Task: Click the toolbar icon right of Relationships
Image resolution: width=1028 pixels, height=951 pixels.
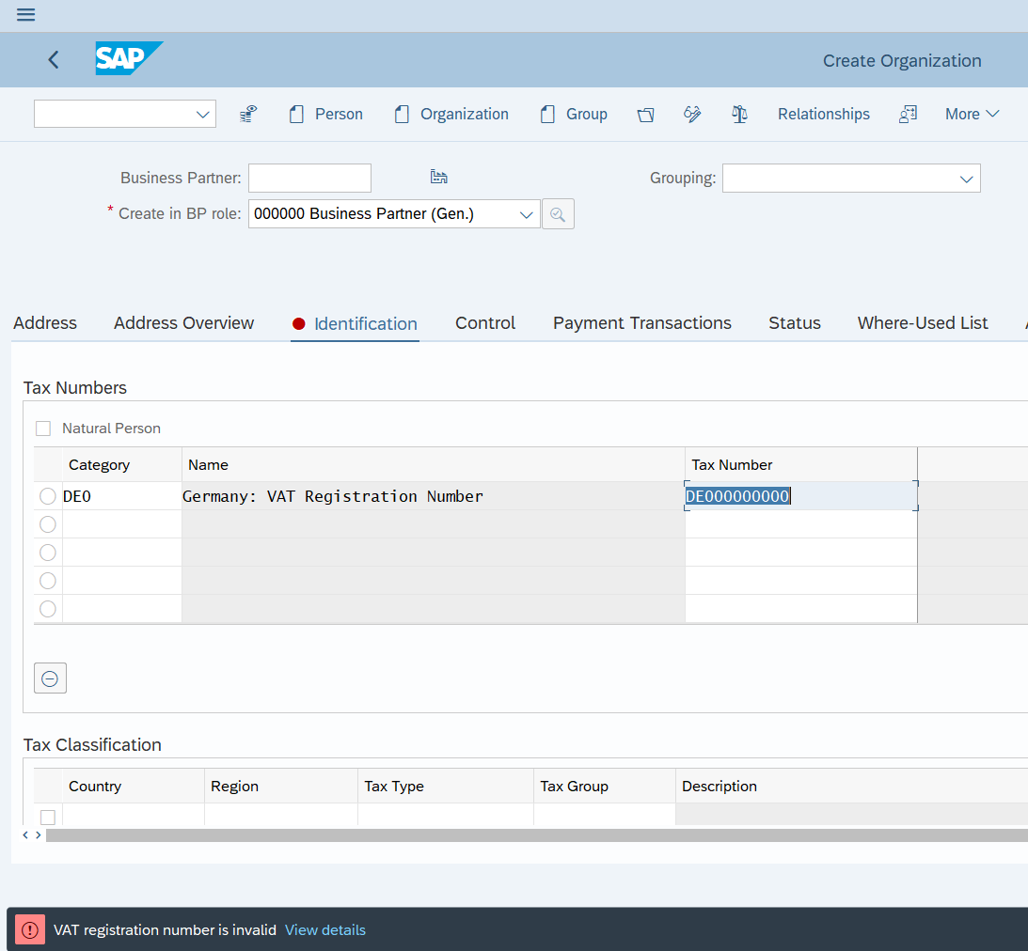Action: pyautogui.click(x=908, y=115)
